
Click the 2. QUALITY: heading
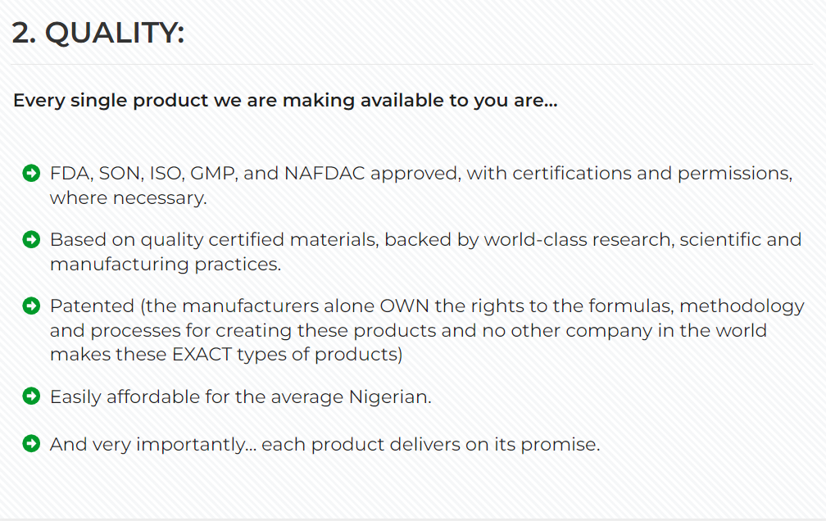(x=98, y=34)
